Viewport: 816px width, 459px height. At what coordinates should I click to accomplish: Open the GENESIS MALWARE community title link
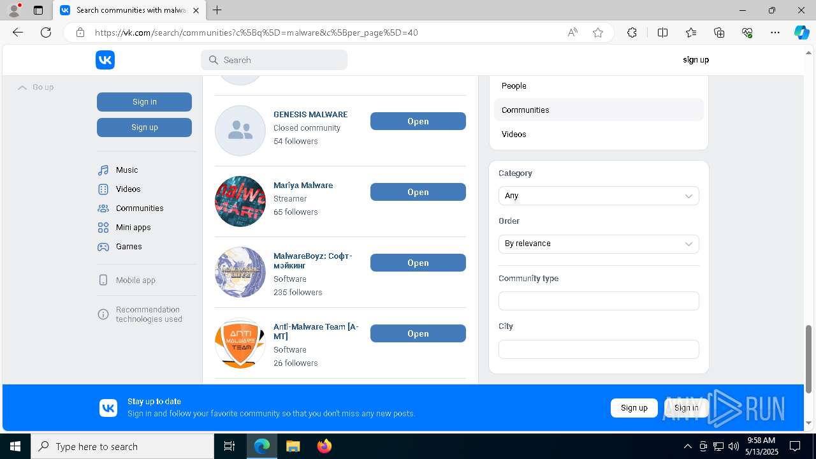pos(310,115)
